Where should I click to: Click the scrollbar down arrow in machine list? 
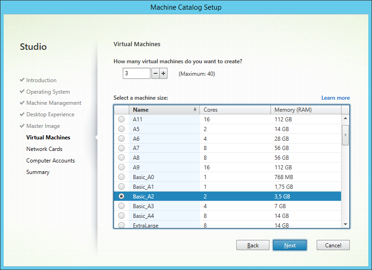click(345, 224)
